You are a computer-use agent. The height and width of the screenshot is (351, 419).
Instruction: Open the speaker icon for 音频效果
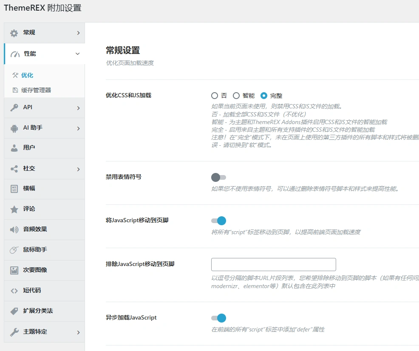coord(14,229)
